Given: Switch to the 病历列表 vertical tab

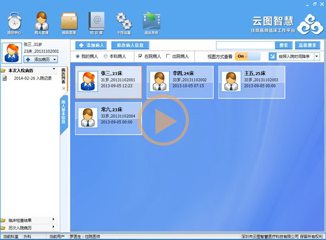Looking at the screenshot, I should coord(63,76).
